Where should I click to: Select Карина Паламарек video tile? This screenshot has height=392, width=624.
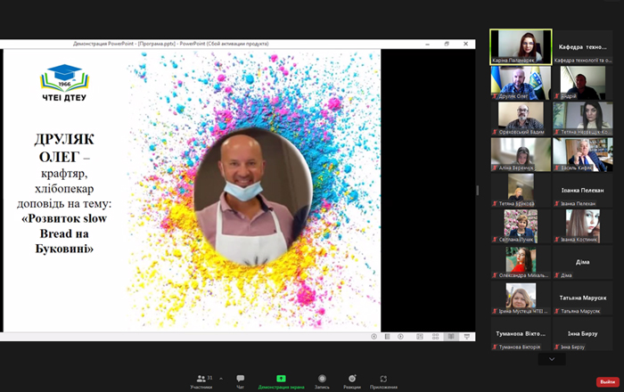(x=521, y=46)
